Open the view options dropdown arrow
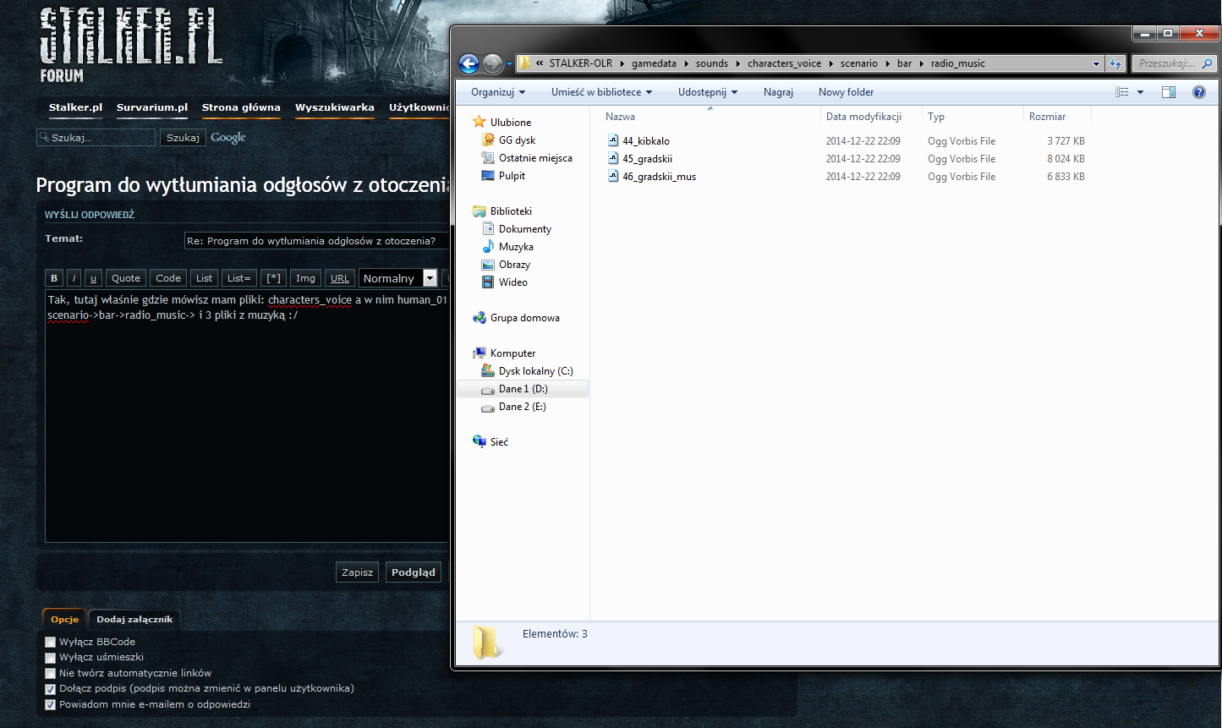The height and width of the screenshot is (728, 1222). (x=1140, y=92)
